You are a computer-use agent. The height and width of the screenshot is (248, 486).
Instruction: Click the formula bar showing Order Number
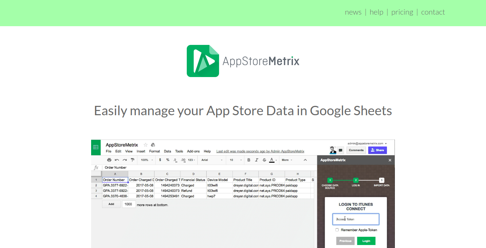pyautogui.click(x=208, y=168)
